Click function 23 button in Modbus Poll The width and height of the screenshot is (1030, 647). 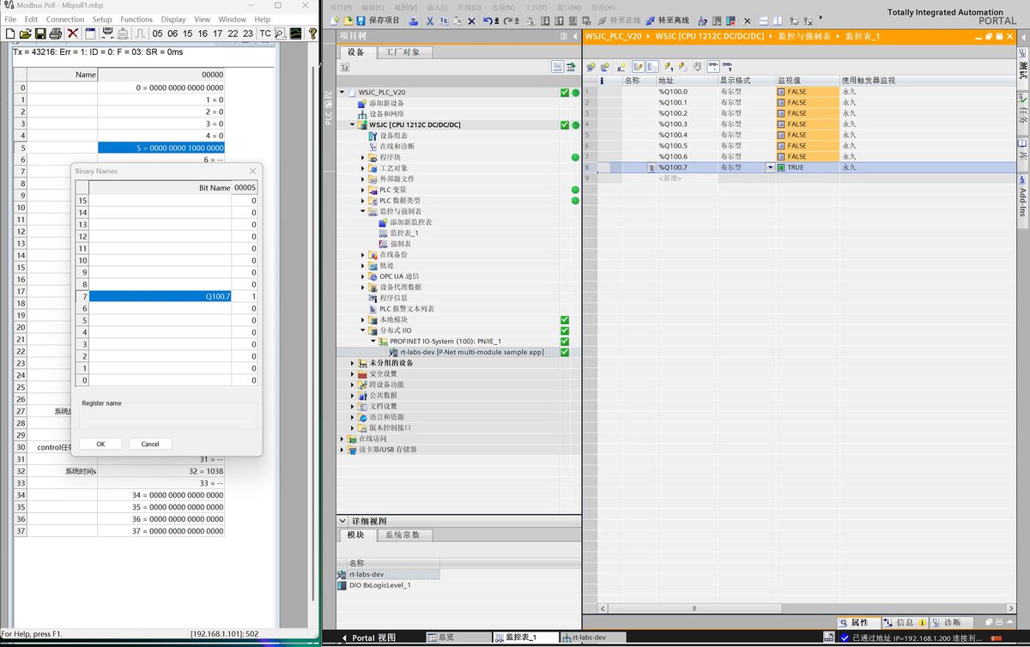[x=248, y=33]
